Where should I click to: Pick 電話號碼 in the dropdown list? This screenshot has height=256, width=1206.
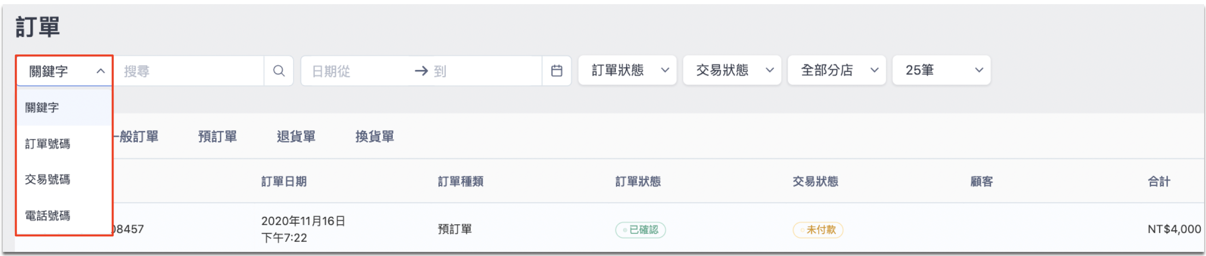[65, 216]
